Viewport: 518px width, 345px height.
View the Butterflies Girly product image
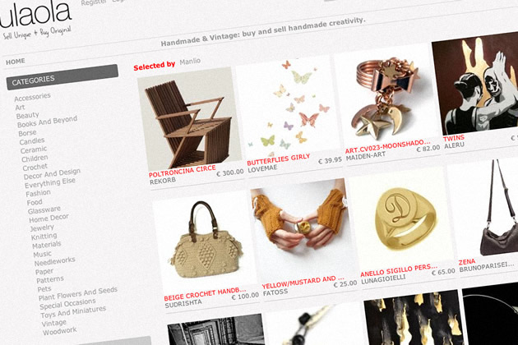pyautogui.click(x=288, y=108)
